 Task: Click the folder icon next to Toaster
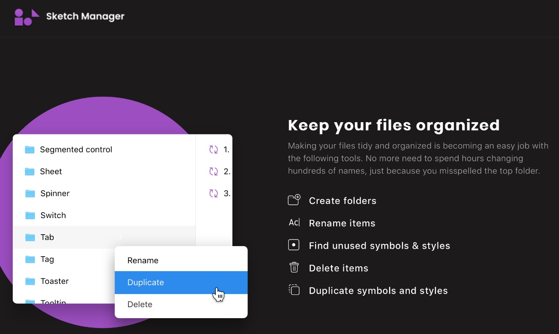29,281
